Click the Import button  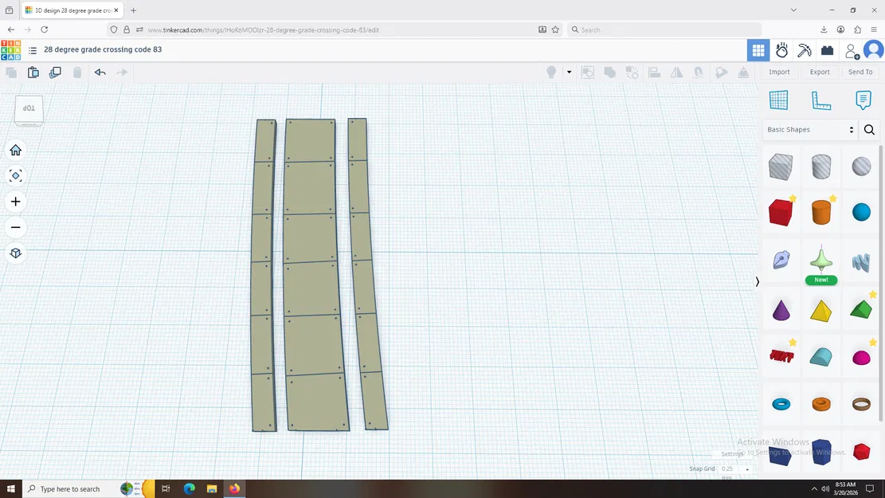tap(779, 72)
